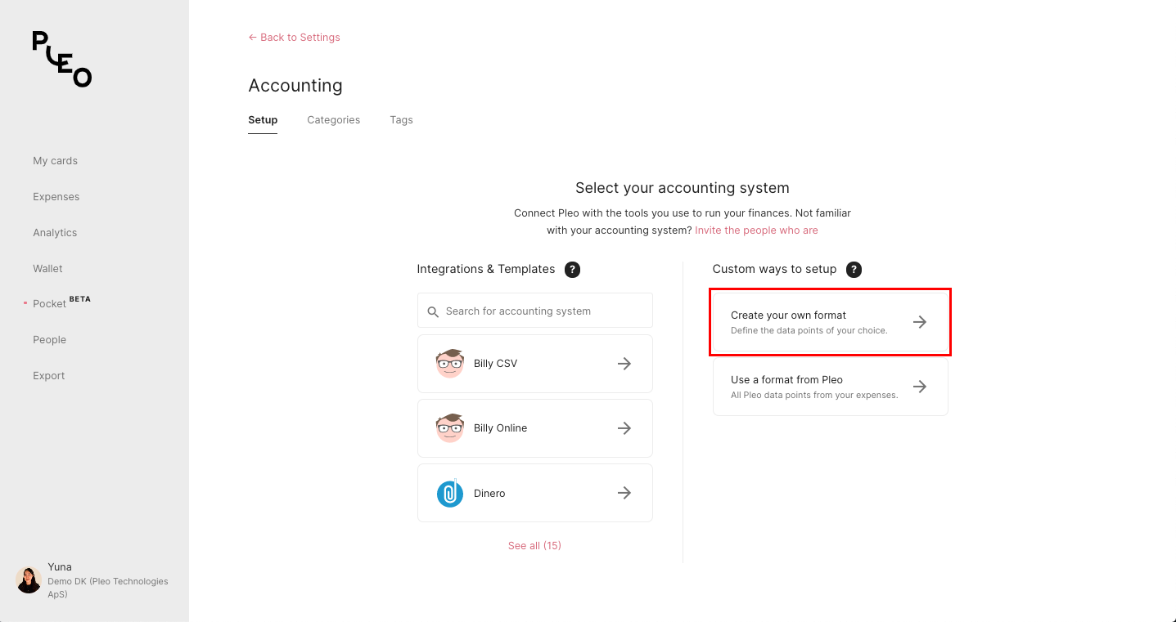Select Billy Online integration
This screenshot has height=622, width=1176.
point(535,428)
